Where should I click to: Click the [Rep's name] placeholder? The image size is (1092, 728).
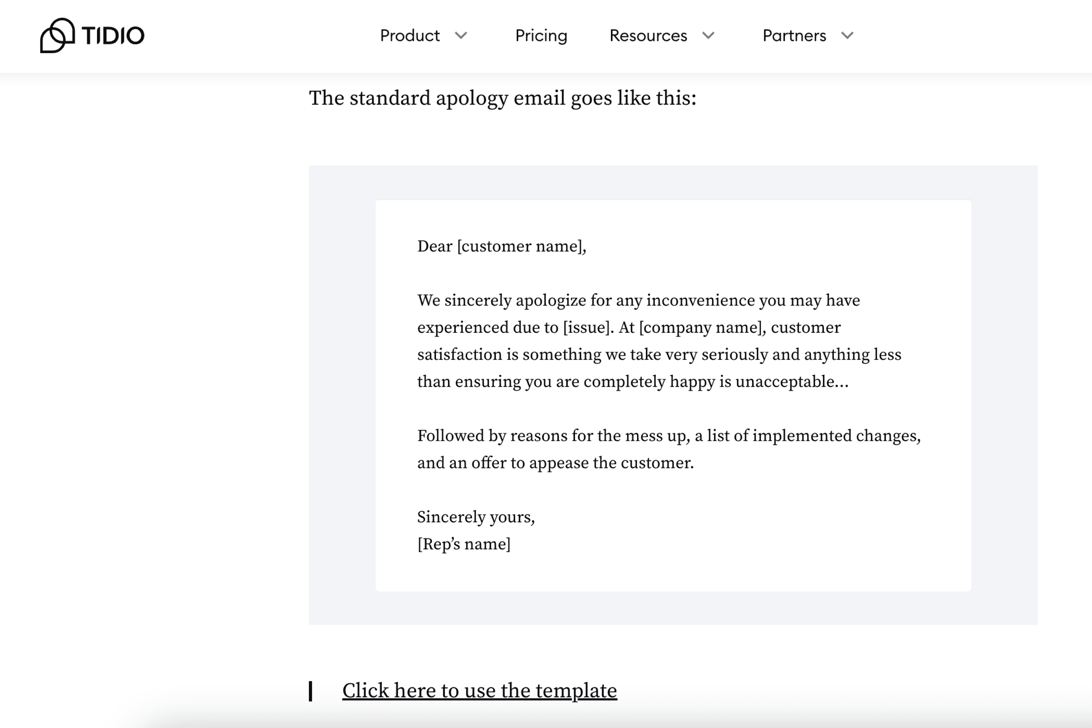pyautogui.click(x=464, y=543)
